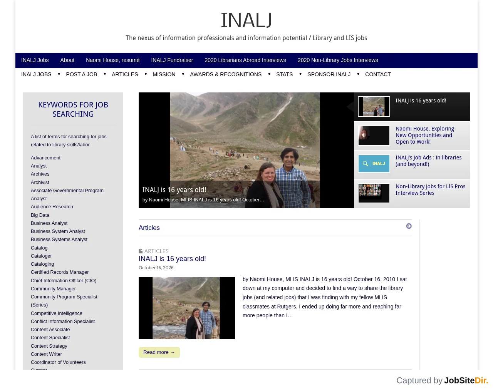The image size is (493, 392).
Task: Click the Archives keyword link
Action: [40, 174]
